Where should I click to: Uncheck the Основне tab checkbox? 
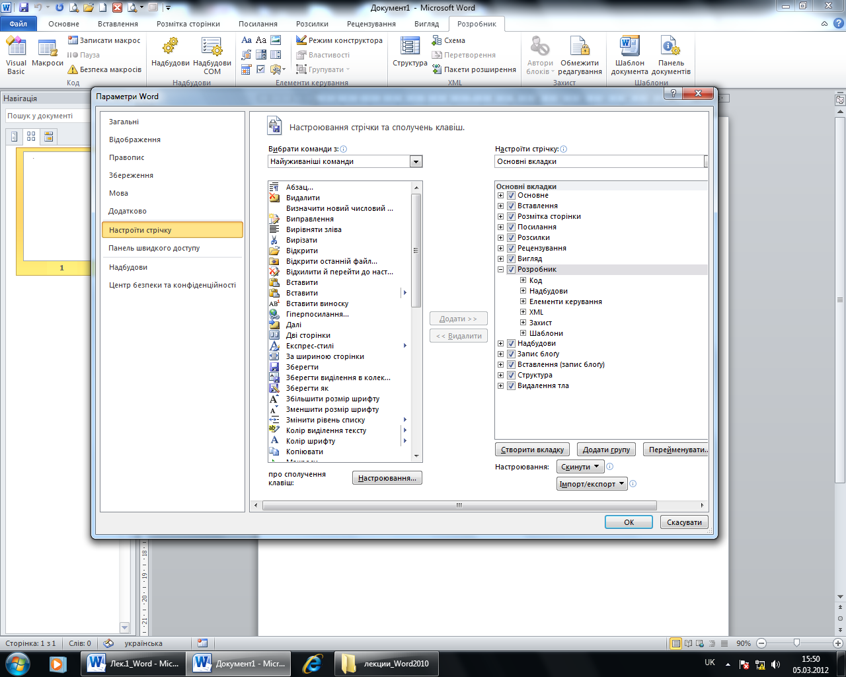click(511, 196)
